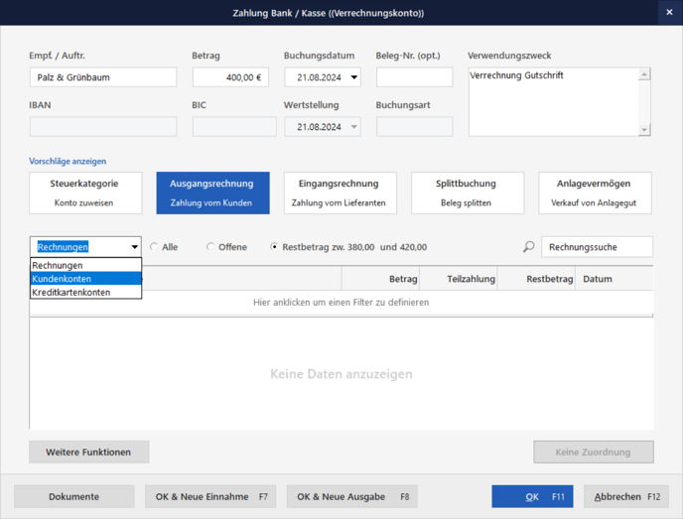The image size is (683, 519).
Task: Sort by the Betrag column header
Action: pos(380,279)
